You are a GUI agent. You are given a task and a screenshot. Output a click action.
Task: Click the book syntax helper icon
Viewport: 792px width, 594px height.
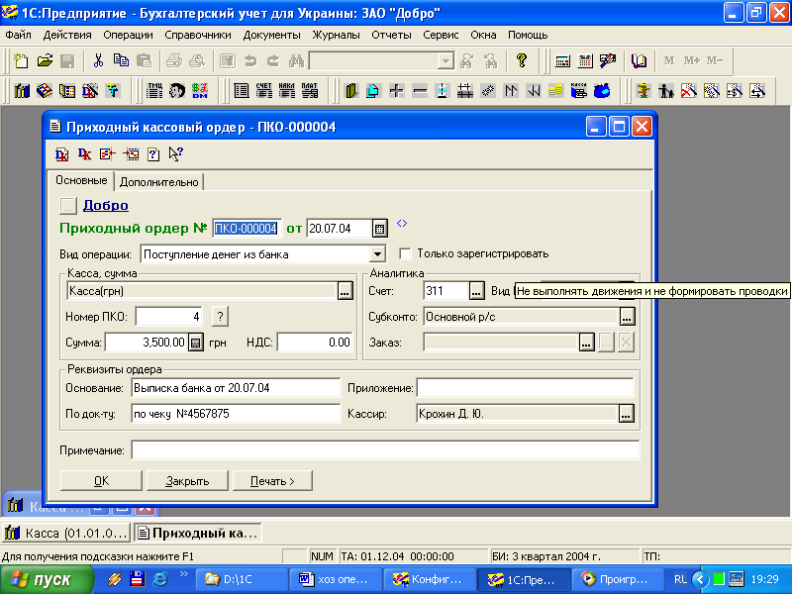click(640, 61)
